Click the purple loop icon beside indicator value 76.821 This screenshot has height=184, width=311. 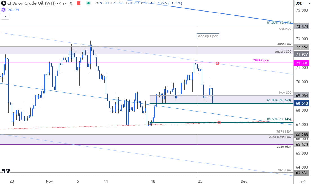tap(3, 10)
